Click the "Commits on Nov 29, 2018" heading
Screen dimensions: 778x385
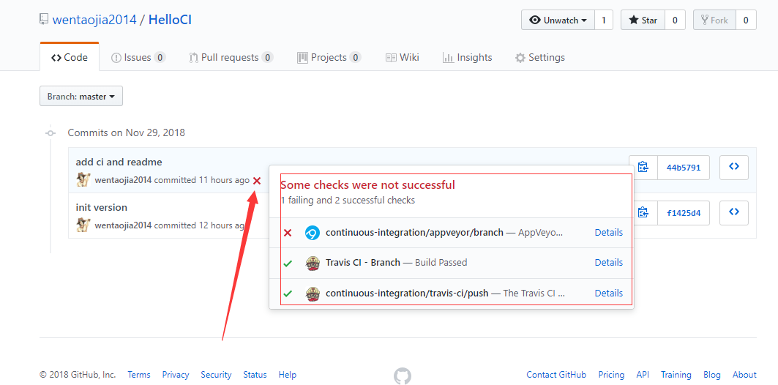tap(127, 133)
